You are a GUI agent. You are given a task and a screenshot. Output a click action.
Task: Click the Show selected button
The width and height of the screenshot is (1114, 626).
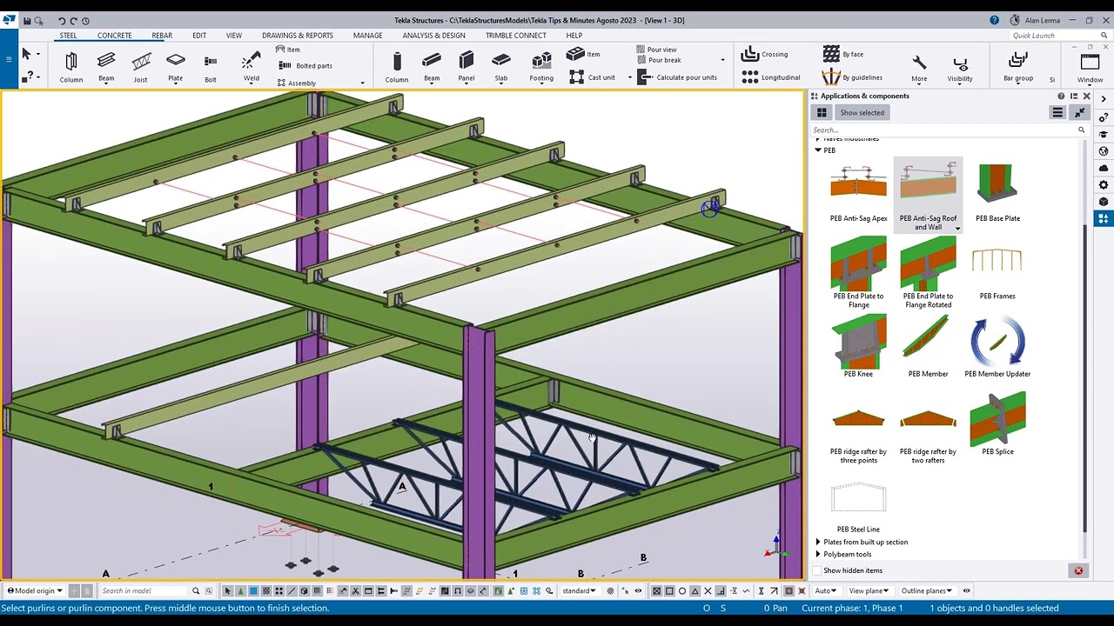pyautogui.click(x=862, y=112)
